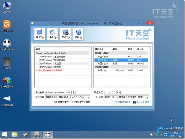Click the 执行映像恢复 icon

[x=134, y=102]
